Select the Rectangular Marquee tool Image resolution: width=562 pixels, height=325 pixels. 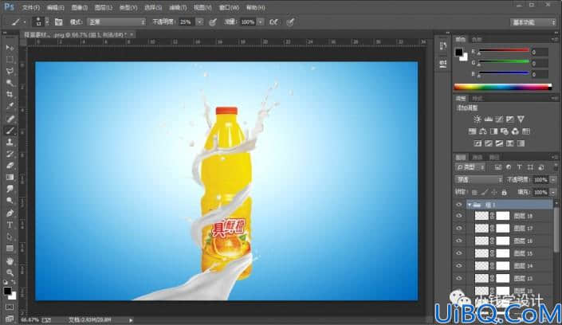point(10,59)
